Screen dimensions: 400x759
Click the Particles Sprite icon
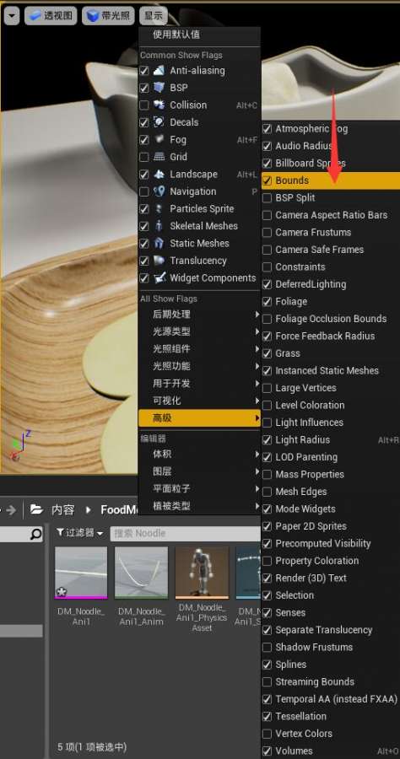coord(159,209)
